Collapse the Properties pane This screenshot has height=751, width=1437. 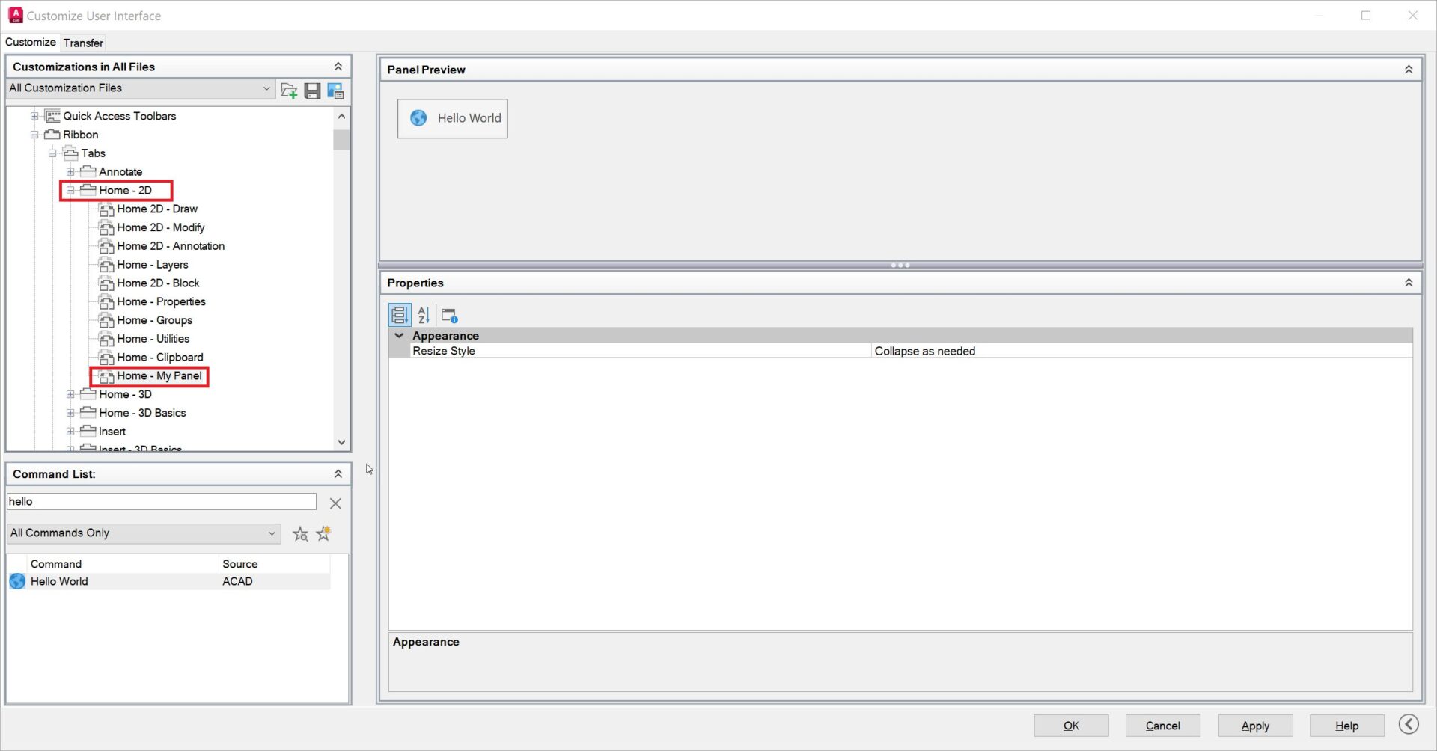point(1409,283)
